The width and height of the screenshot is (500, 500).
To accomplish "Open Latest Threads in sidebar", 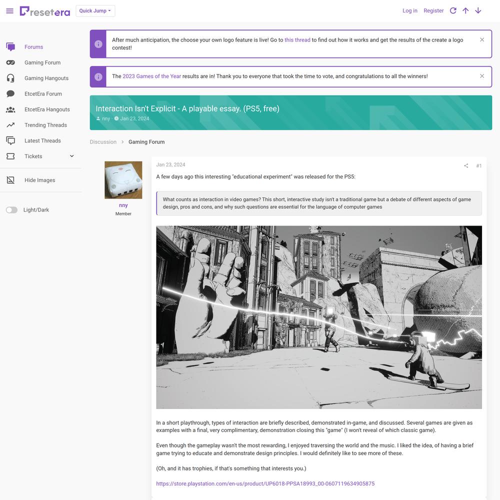I will click(x=42, y=140).
